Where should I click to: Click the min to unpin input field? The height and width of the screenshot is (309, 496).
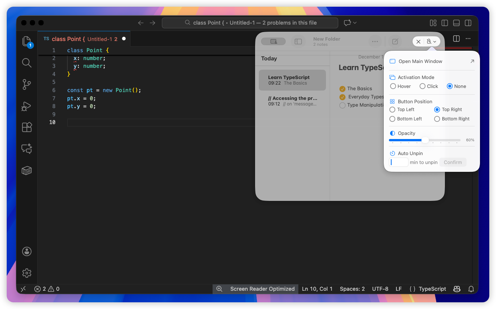(x=398, y=162)
